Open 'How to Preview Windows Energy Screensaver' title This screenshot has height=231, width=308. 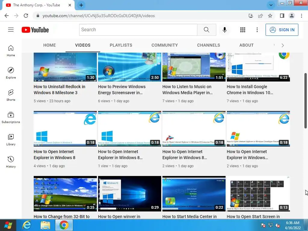(x=122, y=90)
